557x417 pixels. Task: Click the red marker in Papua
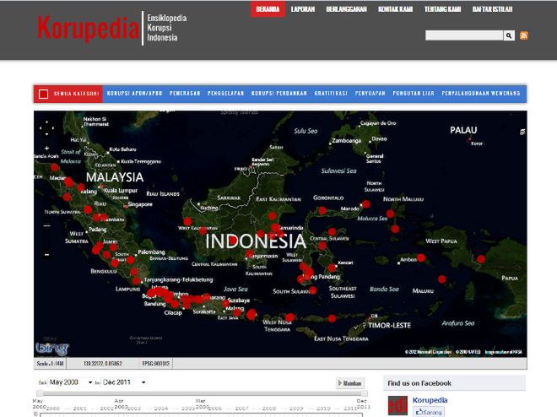click(481, 259)
